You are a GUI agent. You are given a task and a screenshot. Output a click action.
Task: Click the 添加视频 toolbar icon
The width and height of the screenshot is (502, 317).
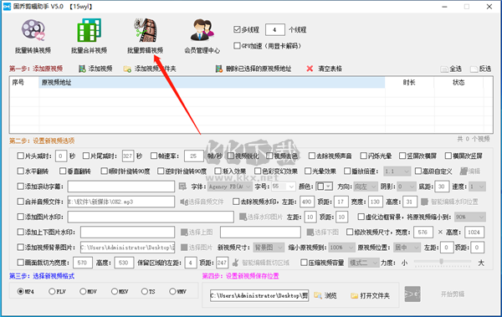(x=82, y=69)
